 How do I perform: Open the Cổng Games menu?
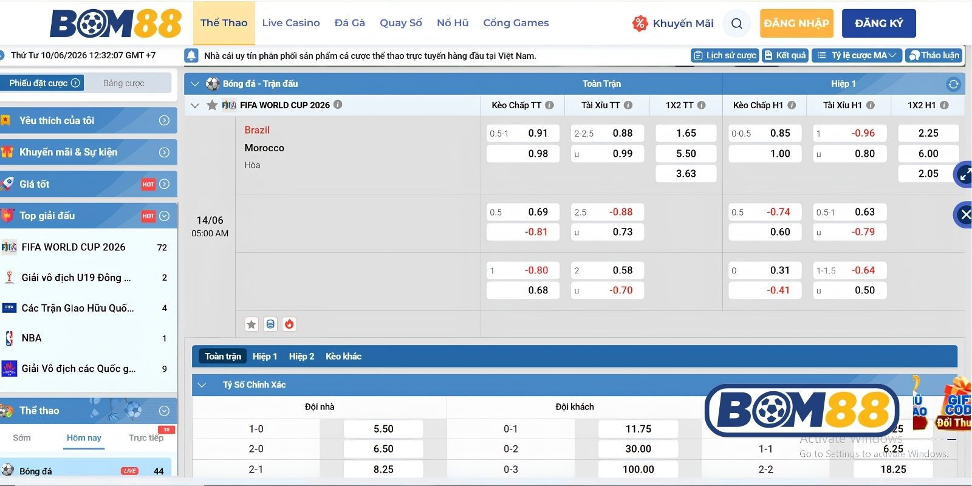tap(516, 23)
